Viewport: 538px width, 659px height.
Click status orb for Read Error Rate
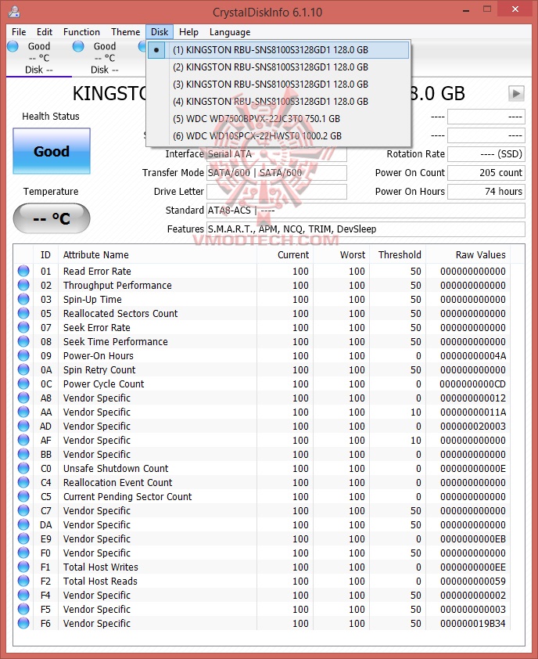[x=23, y=271]
